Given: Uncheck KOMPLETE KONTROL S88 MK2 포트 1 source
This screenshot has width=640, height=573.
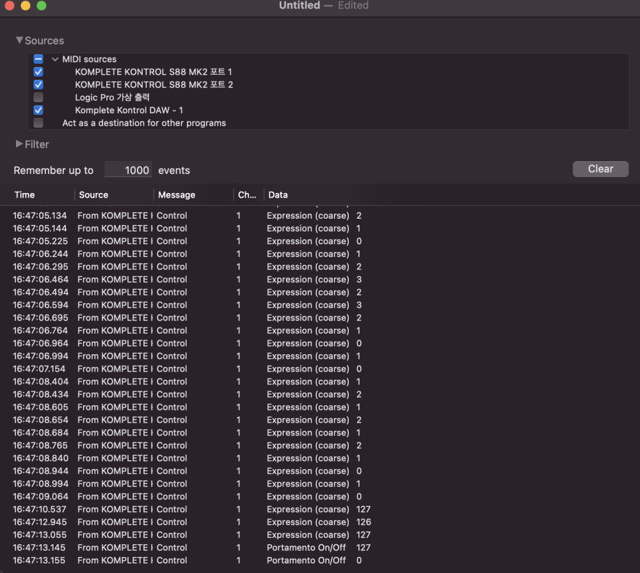Looking at the screenshot, I should [38, 72].
